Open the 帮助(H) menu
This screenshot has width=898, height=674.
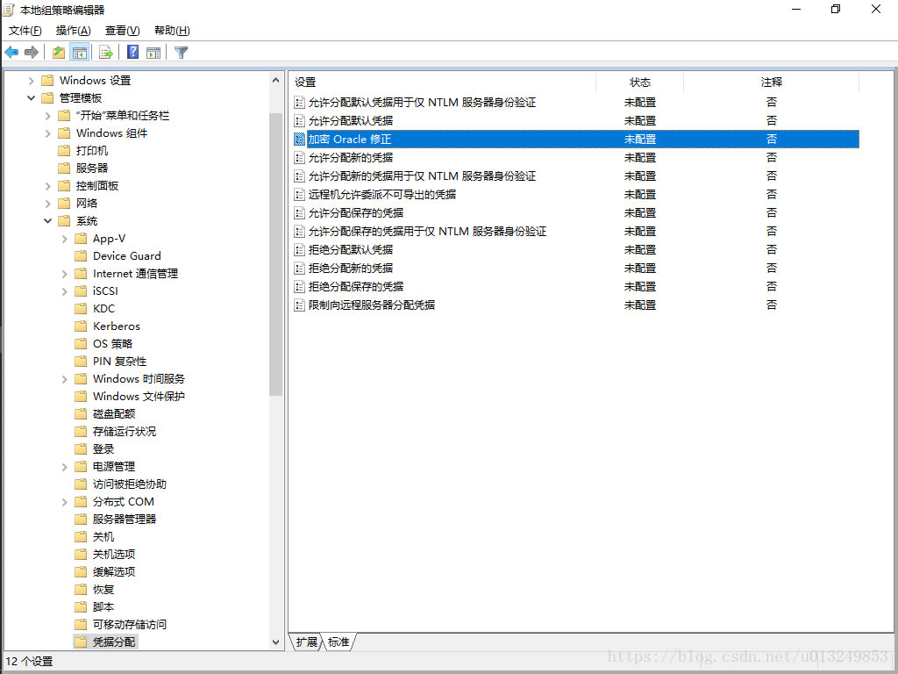pyautogui.click(x=173, y=31)
